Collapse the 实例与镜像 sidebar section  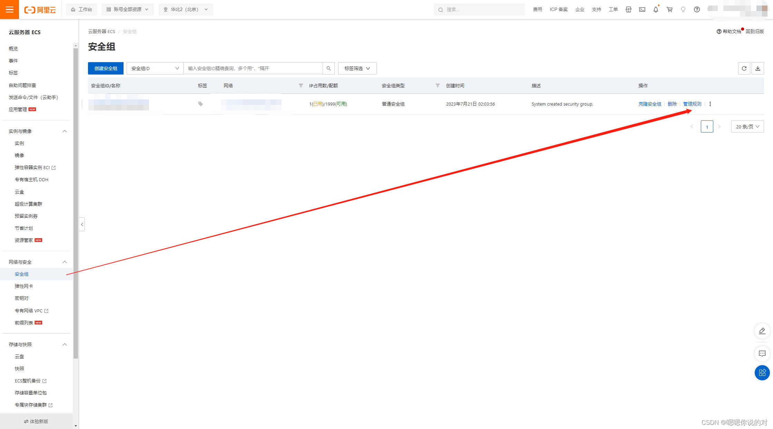click(x=65, y=131)
